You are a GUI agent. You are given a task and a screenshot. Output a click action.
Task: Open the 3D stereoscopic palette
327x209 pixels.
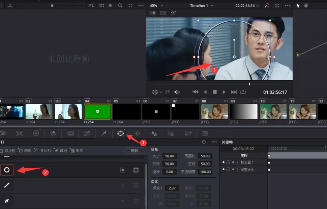205,133
